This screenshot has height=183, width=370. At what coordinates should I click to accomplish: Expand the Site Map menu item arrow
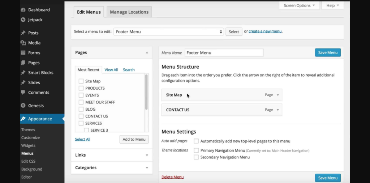click(278, 95)
